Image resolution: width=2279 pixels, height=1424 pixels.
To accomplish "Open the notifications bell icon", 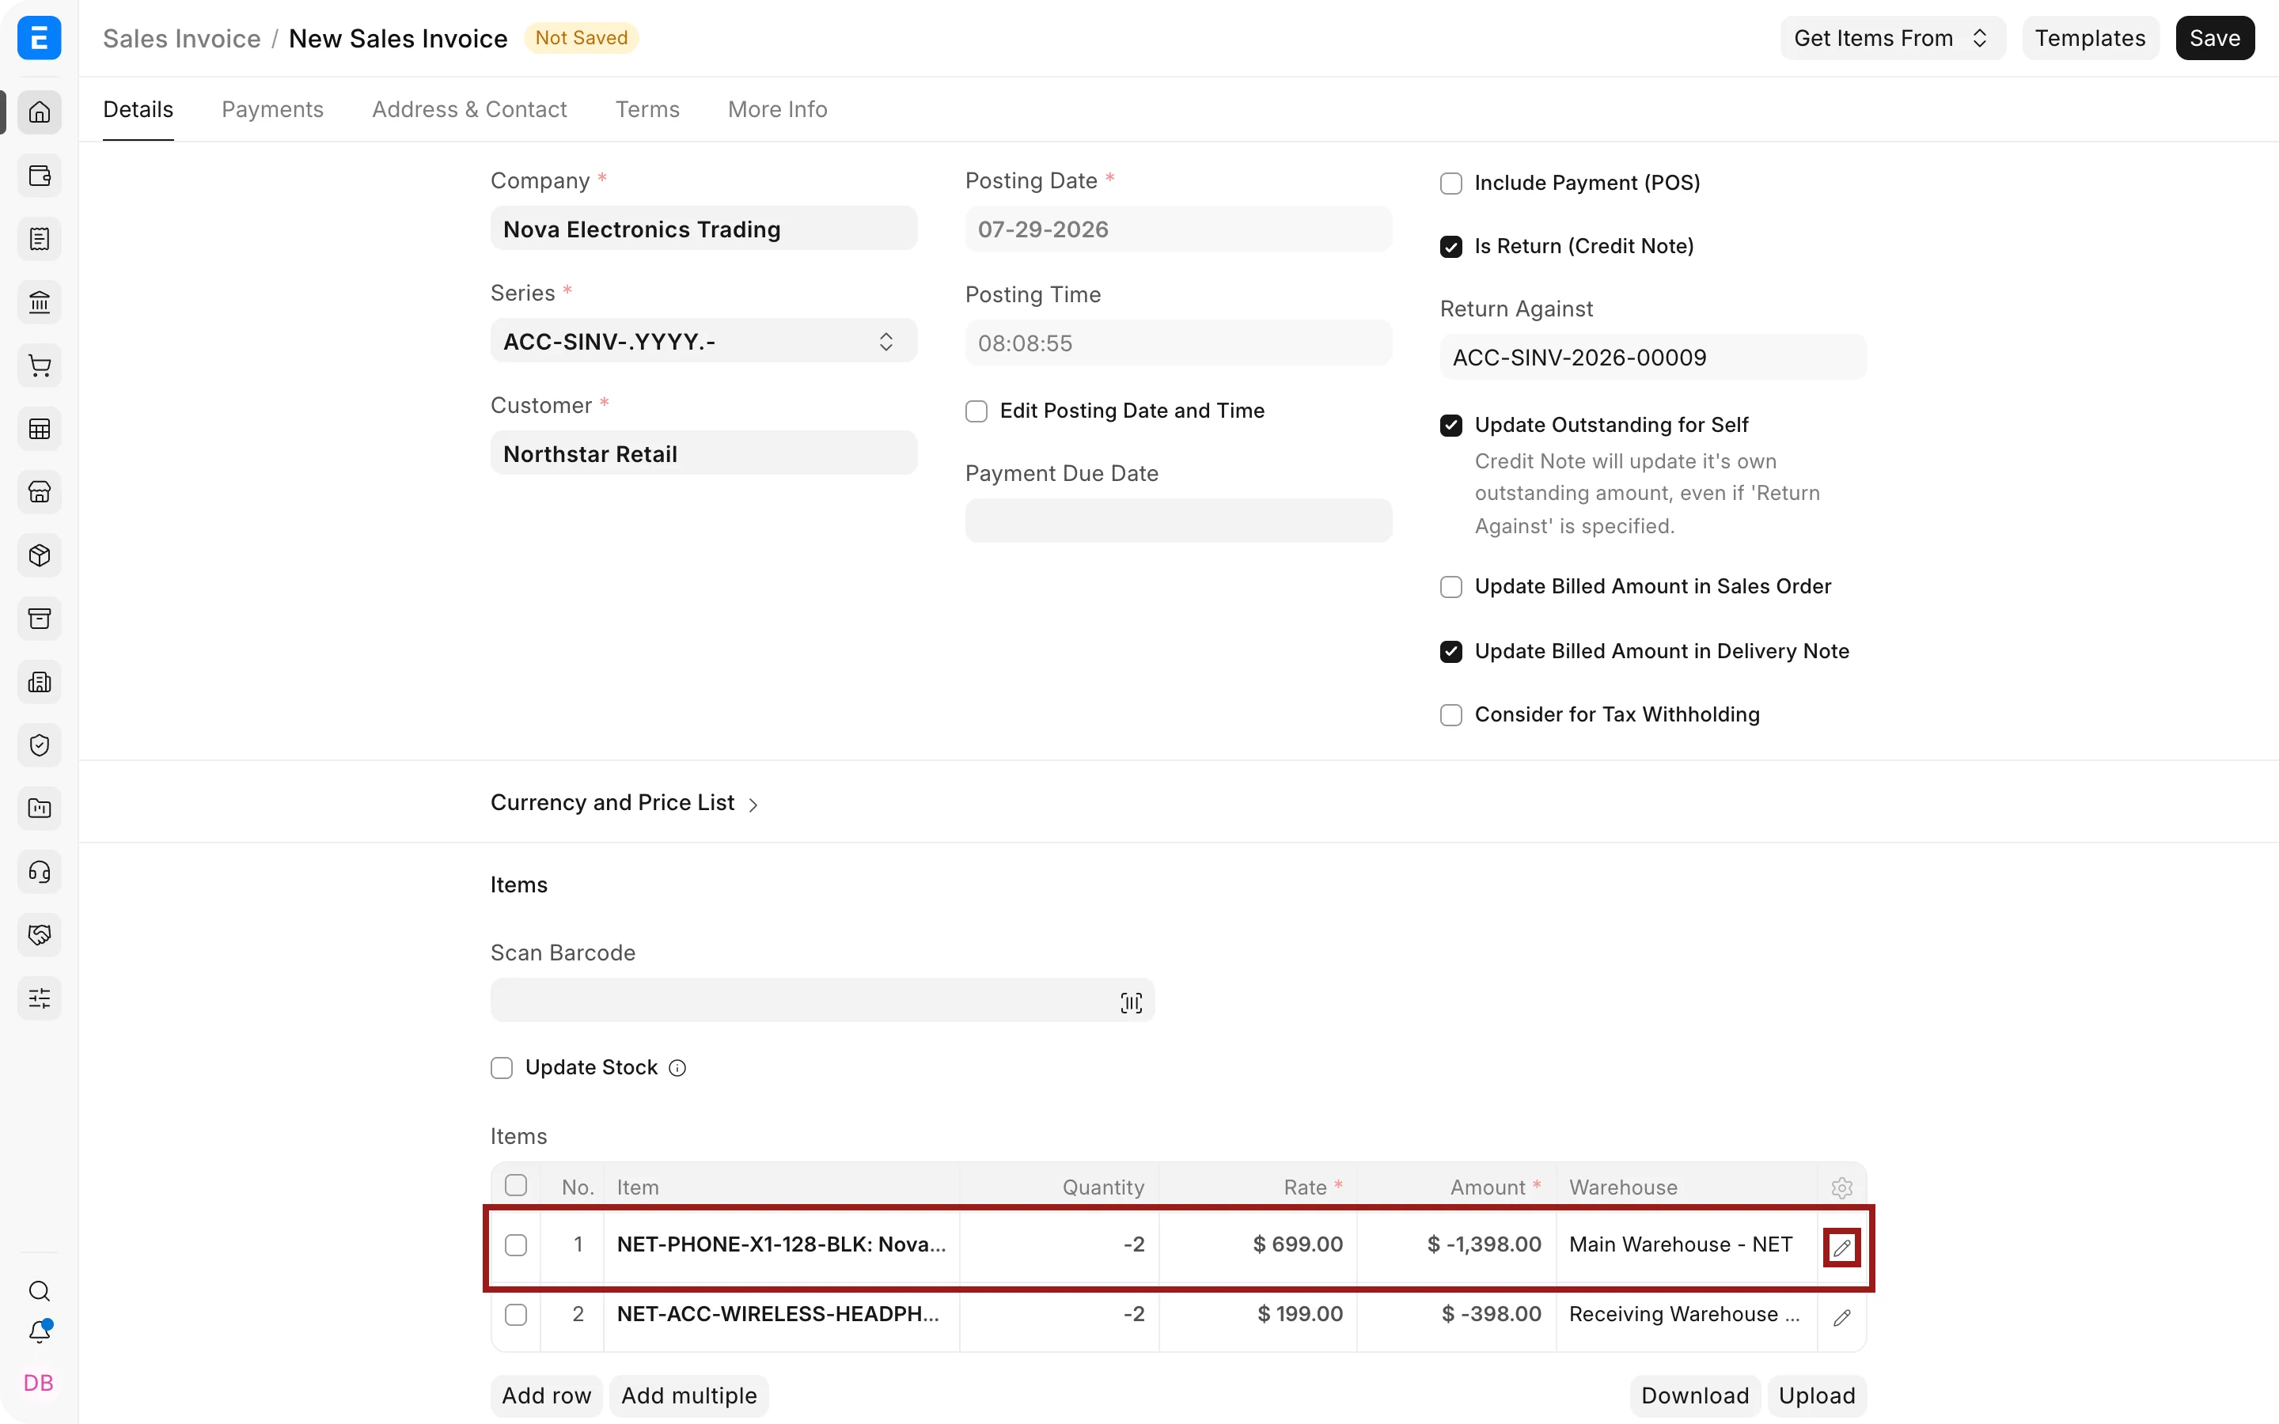I will [x=40, y=1331].
